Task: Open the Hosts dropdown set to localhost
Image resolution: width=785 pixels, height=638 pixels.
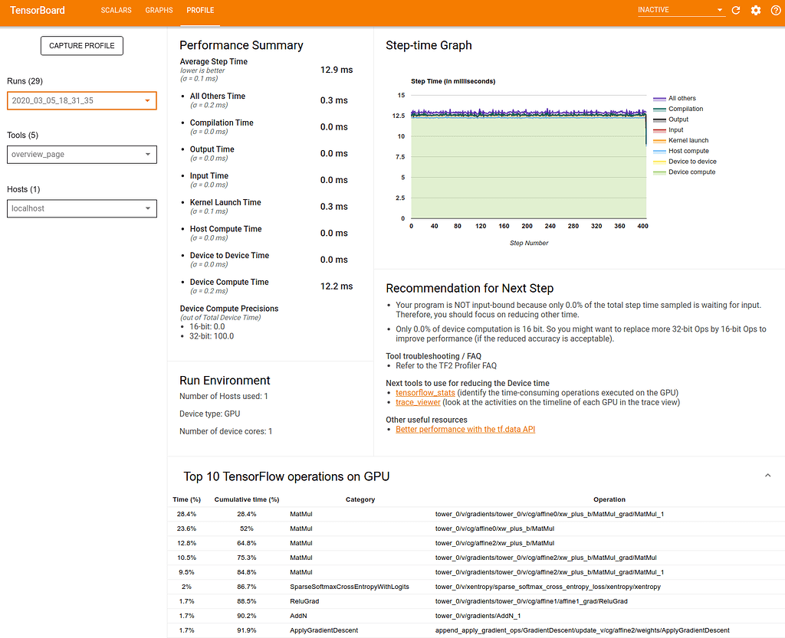Action: click(x=81, y=208)
